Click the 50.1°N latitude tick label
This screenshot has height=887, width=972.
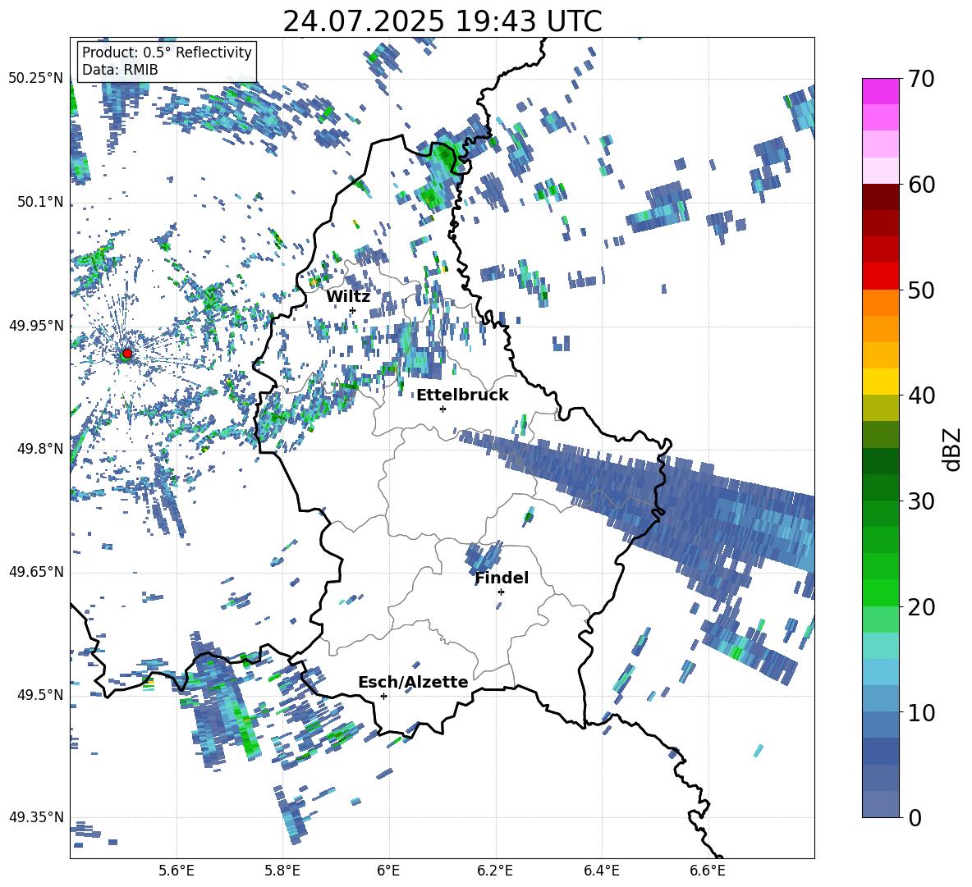click(40, 203)
